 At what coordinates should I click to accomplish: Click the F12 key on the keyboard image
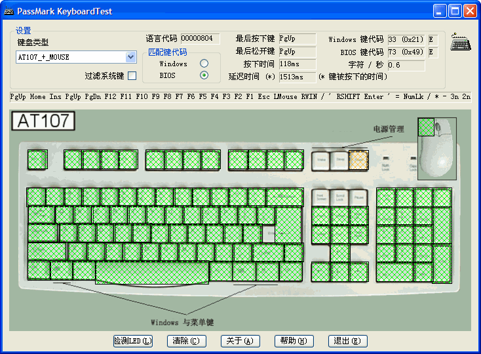294,159
